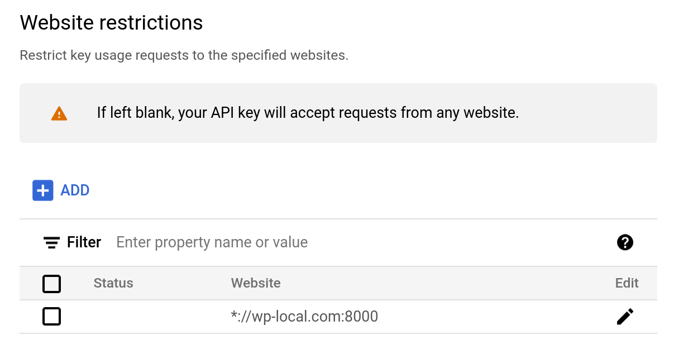Image resolution: width=679 pixels, height=349 pixels.
Task: Select the *://wp-local.com:8000 website text
Action: [304, 316]
